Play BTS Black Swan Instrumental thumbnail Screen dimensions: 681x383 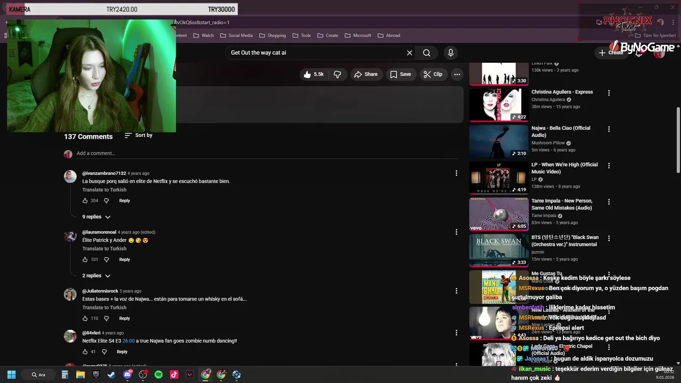click(x=499, y=250)
